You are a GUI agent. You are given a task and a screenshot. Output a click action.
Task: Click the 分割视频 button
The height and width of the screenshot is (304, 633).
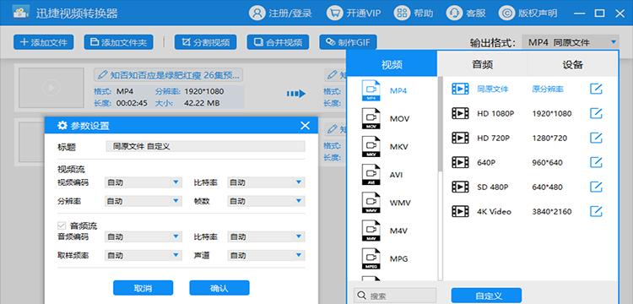[205, 42]
